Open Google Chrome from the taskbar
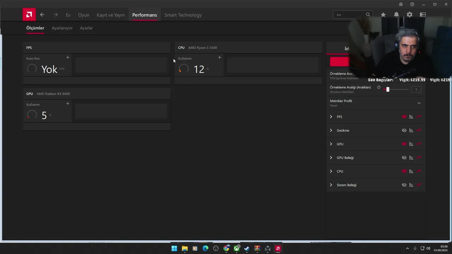 tap(226, 248)
